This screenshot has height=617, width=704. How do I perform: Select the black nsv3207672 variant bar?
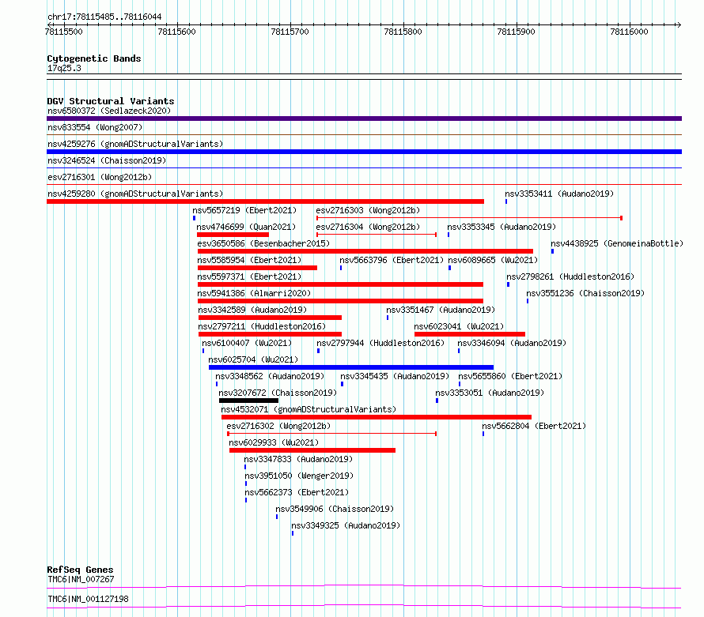(x=248, y=401)
